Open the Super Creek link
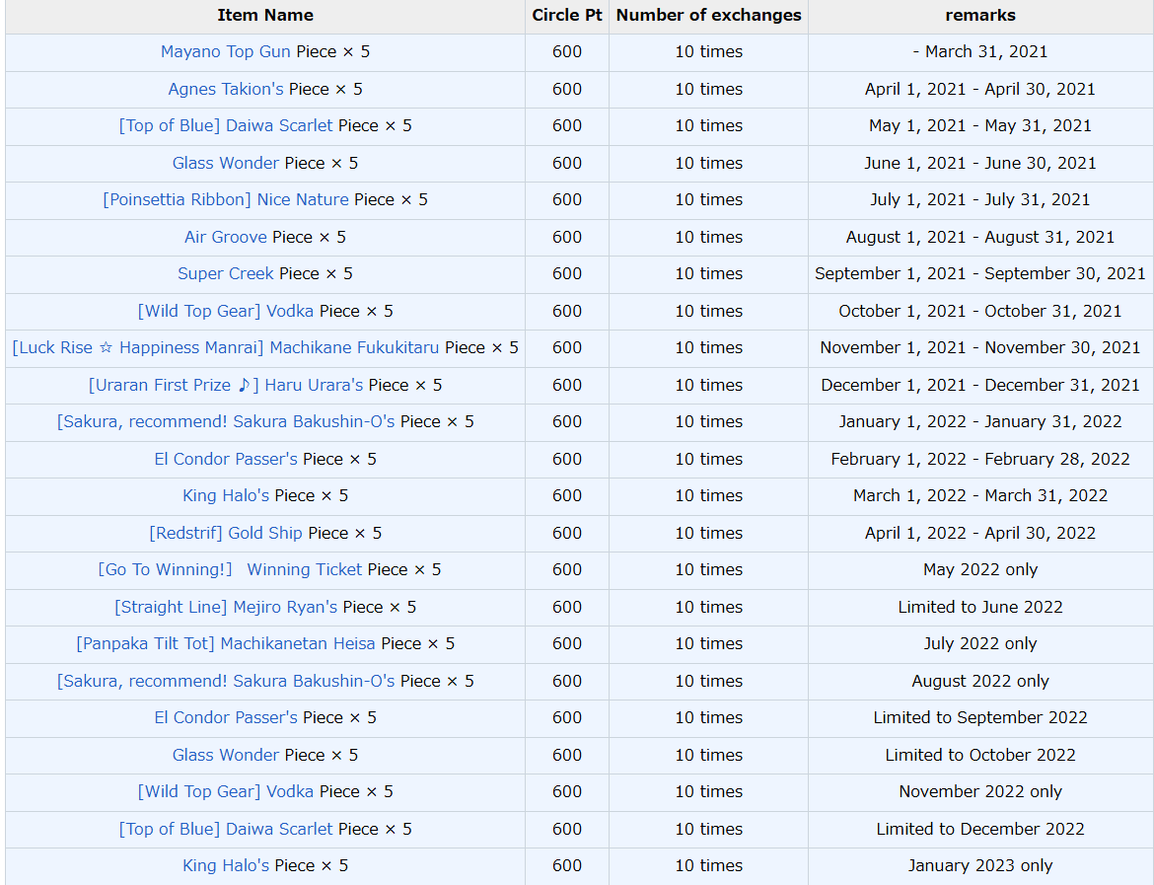This screenshot has width=1154, height=885. pos(225,274)
